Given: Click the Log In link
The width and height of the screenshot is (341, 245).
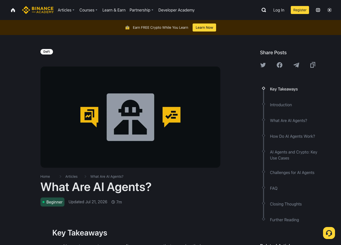Looking at the screenshot, I should (x=279, y=10).
